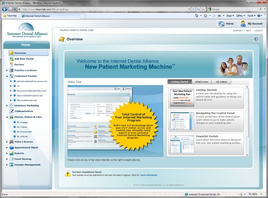Viewport: 268px width, 198px height.
Task: Click the Directory Marketing icon
Action: pos(11,105)
